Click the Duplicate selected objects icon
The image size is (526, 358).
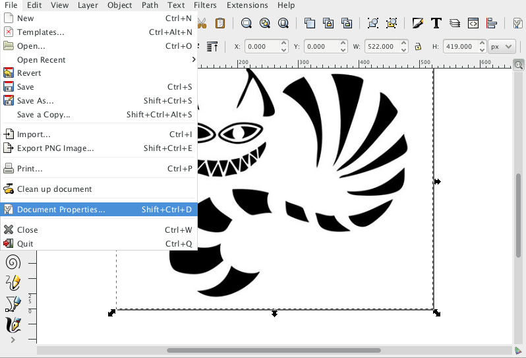tap(309, 23)
